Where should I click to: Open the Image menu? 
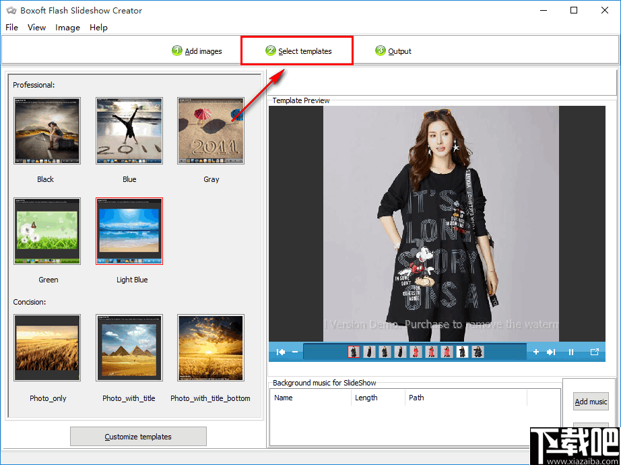coord(67,28)
